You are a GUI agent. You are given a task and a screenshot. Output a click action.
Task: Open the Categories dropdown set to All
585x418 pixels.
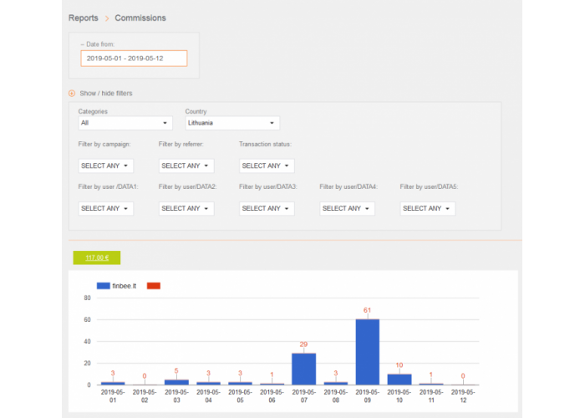125,123
